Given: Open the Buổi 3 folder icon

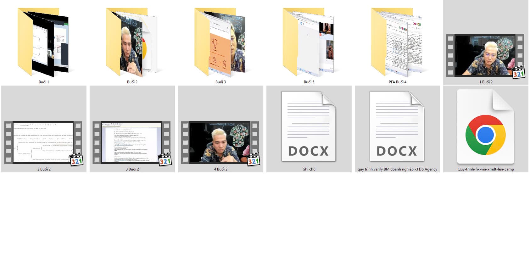Looking at the screenshot, I should click(220, 42).
